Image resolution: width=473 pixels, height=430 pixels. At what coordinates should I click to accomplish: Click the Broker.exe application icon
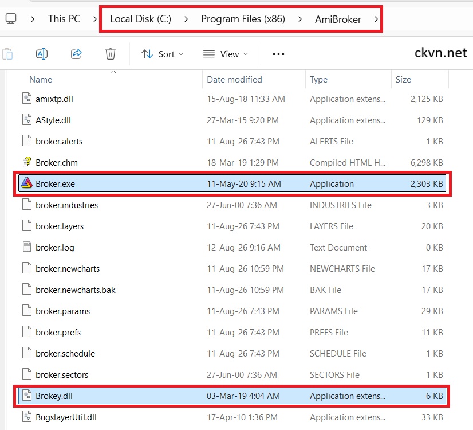pos(27,183)
